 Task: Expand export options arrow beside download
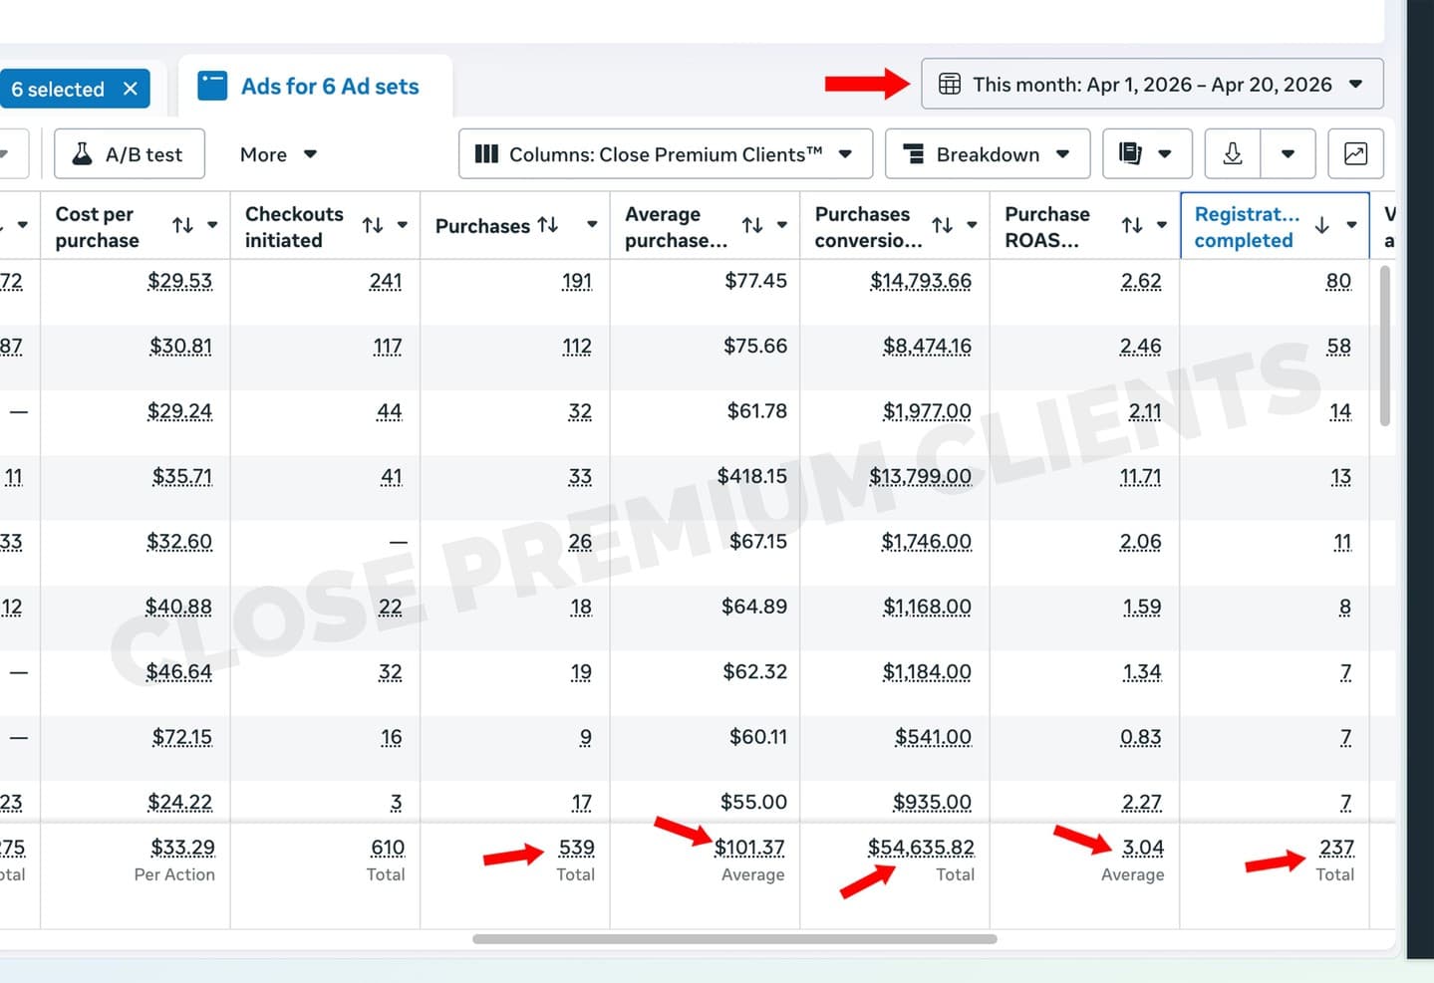1288,154
